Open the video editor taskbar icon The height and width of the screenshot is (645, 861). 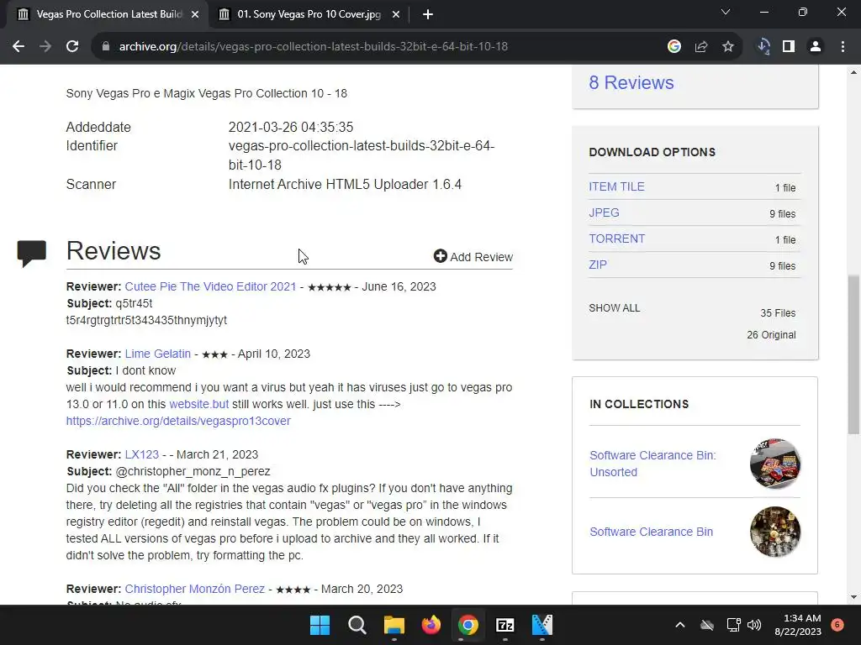[542, 625]
